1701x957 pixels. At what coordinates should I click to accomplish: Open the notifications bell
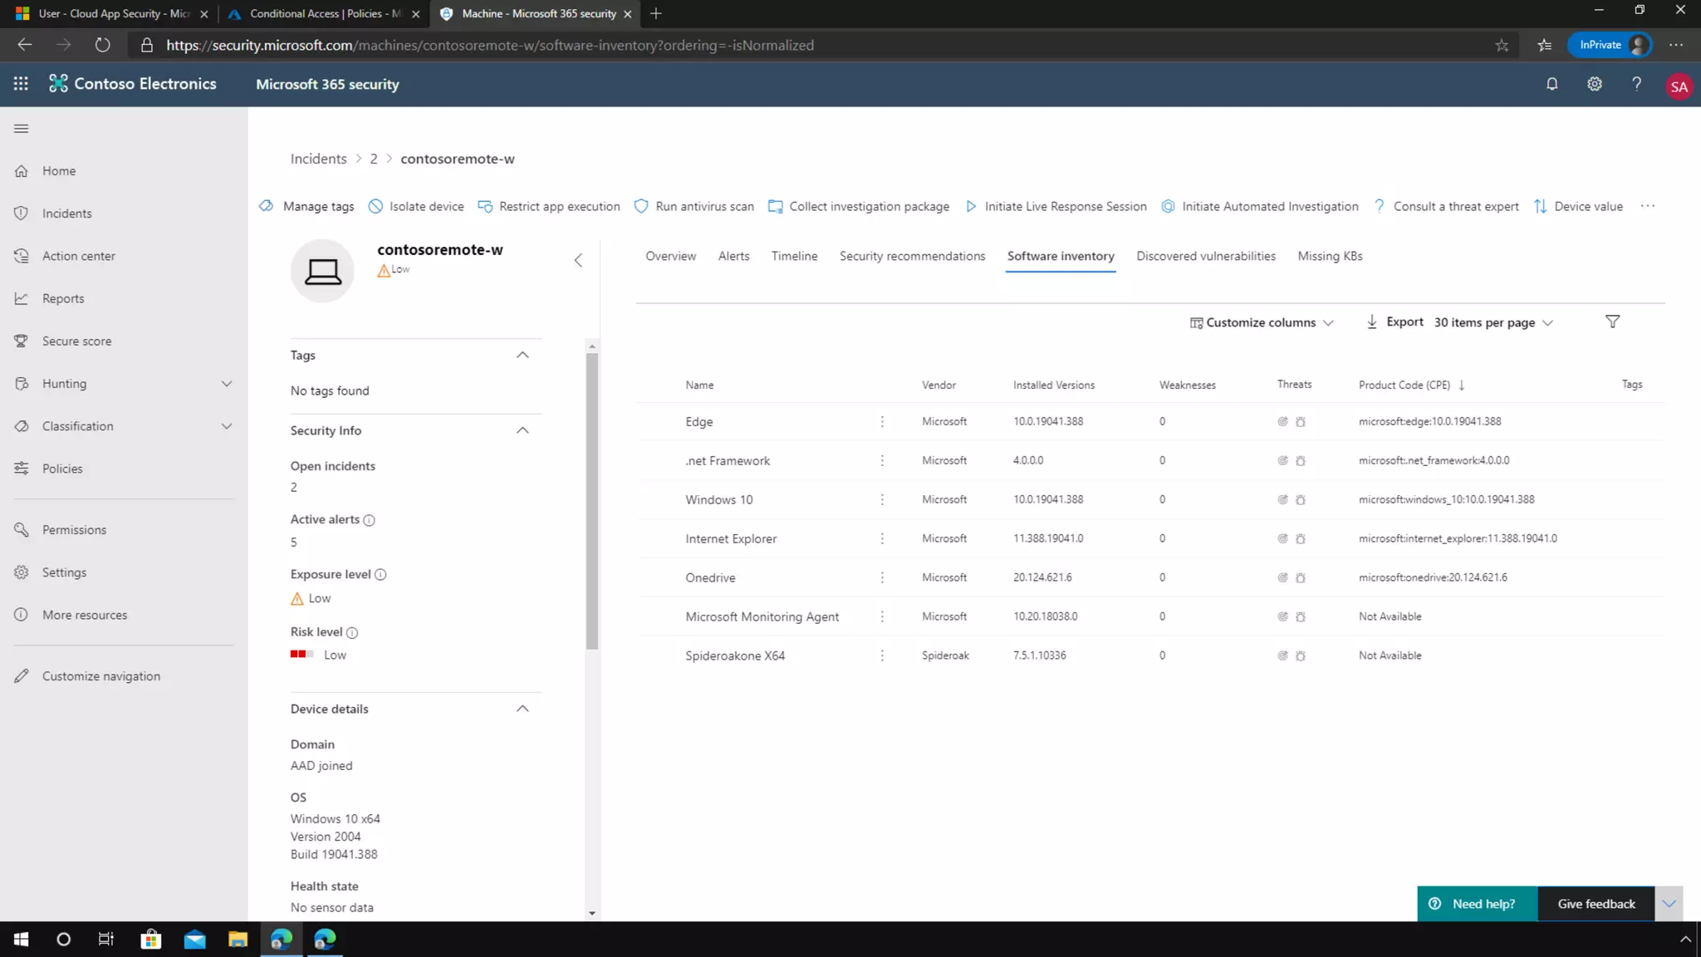pos(1551,84)
